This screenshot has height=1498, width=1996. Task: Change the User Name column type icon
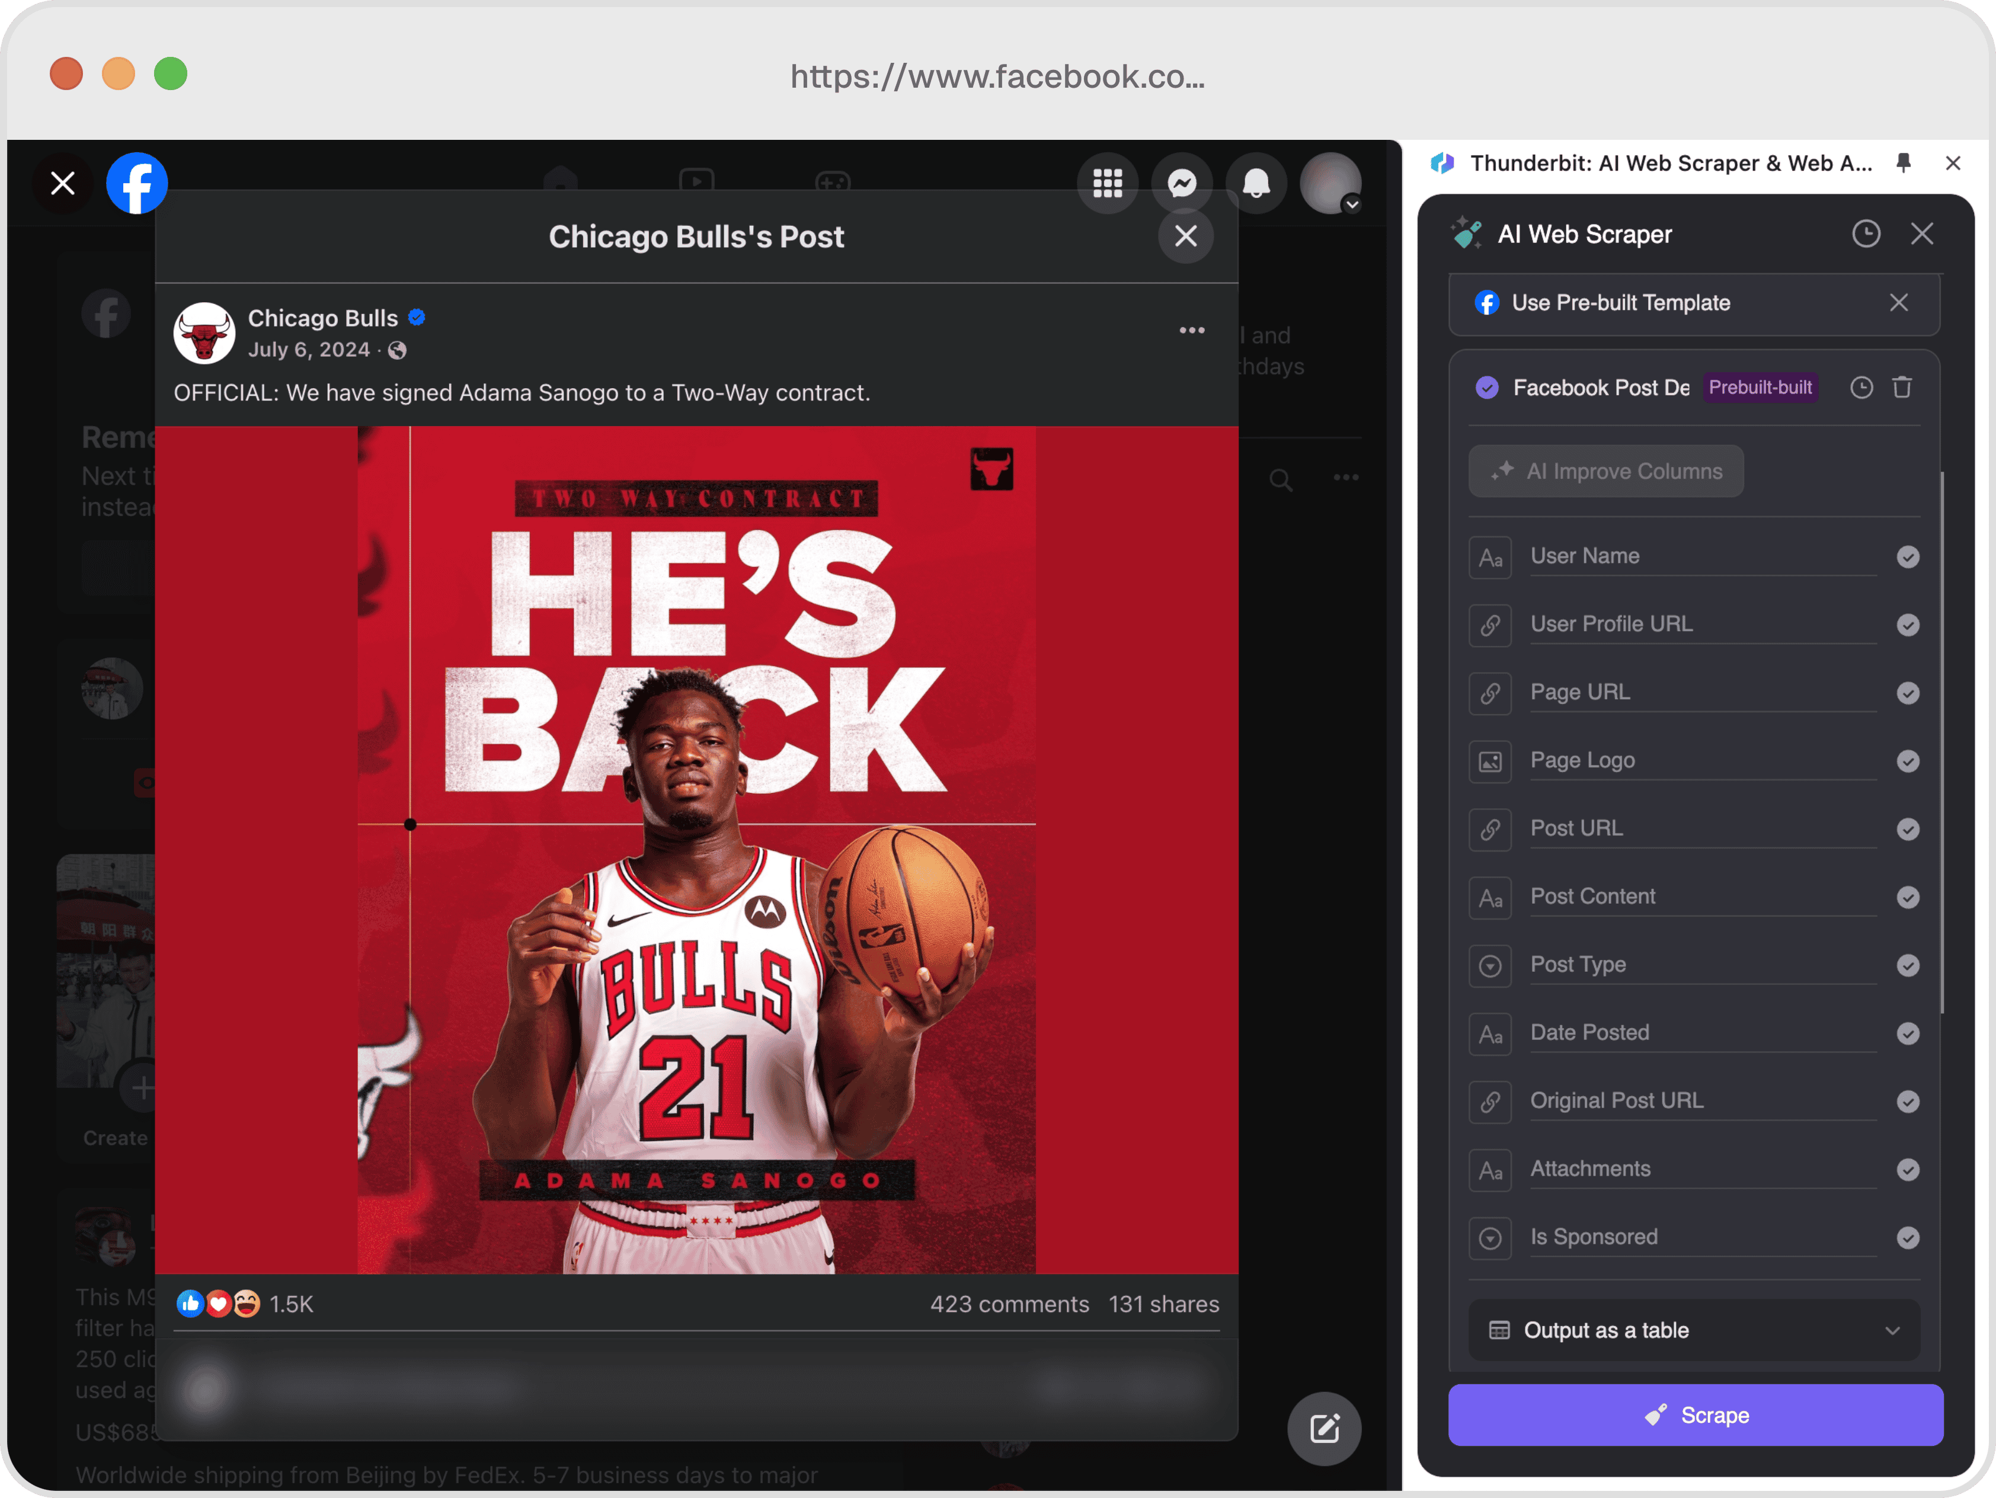[x=1490, y=558]
